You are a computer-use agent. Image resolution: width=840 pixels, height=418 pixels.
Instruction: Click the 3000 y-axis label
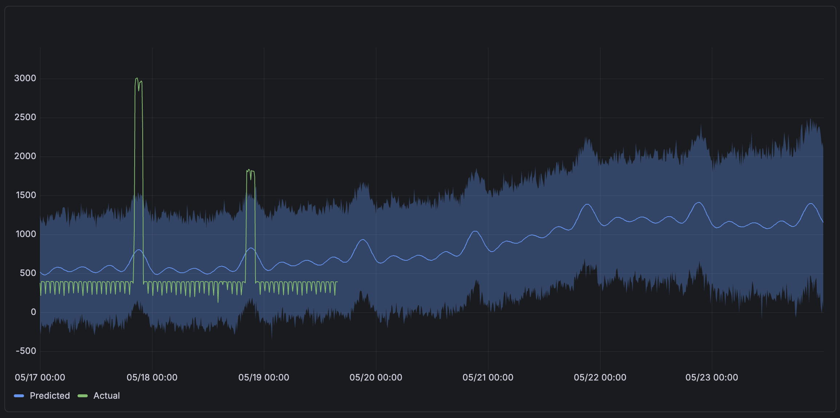[25, 78]
